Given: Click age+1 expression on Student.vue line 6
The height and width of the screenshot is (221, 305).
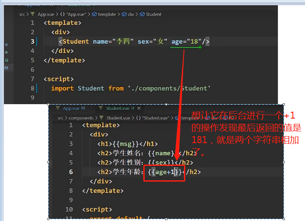Looking at the screenshot, I should click(165, 172).
